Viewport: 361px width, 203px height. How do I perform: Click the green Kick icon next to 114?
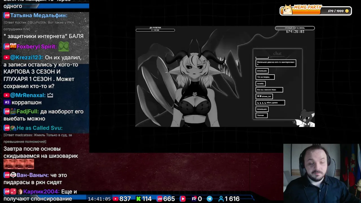138,199
